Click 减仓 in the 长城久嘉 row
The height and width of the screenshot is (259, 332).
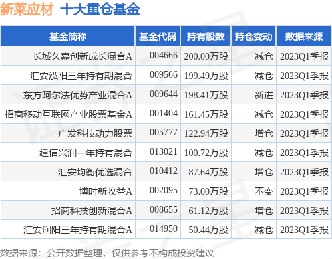264,56
